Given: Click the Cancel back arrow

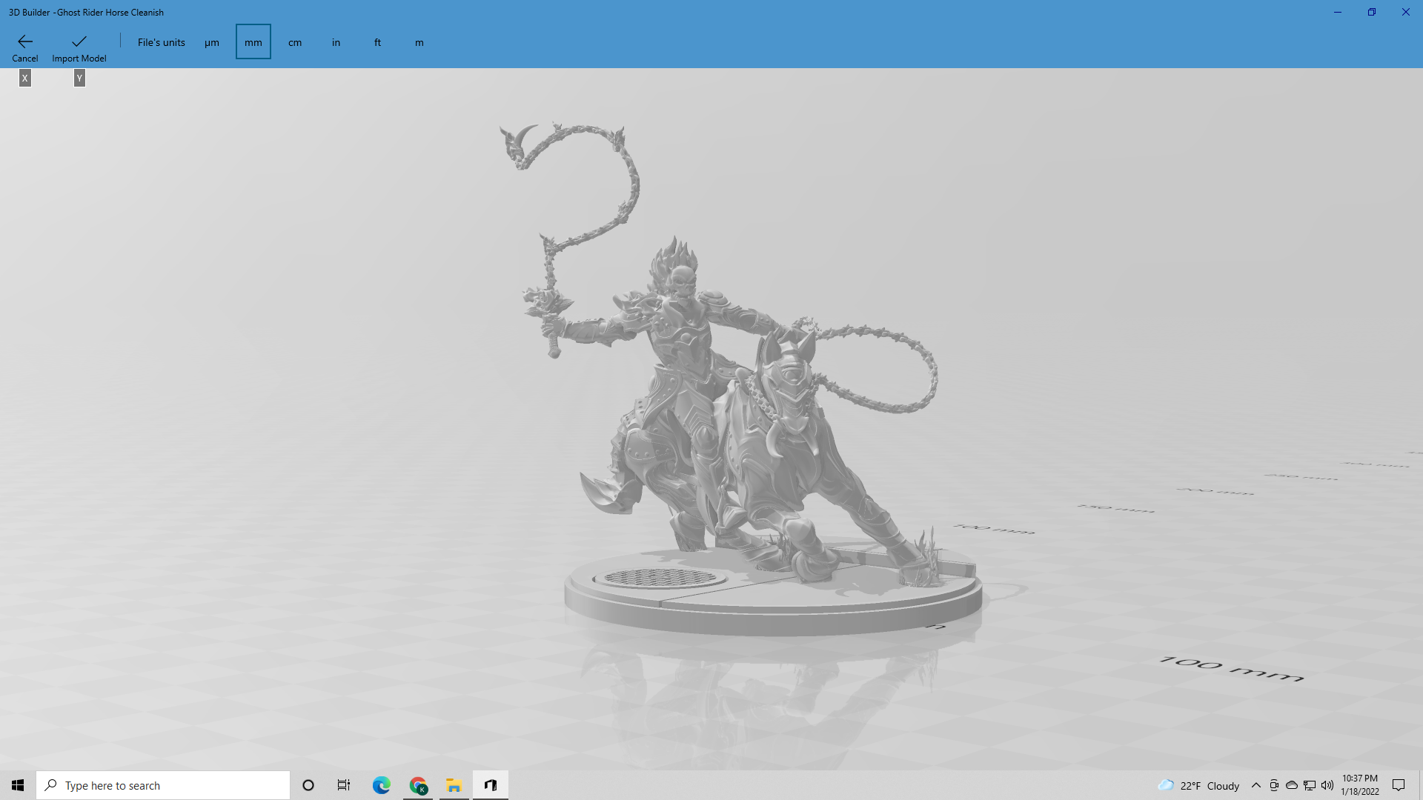Looking at the screenshot, I should (x=24, y=41).
